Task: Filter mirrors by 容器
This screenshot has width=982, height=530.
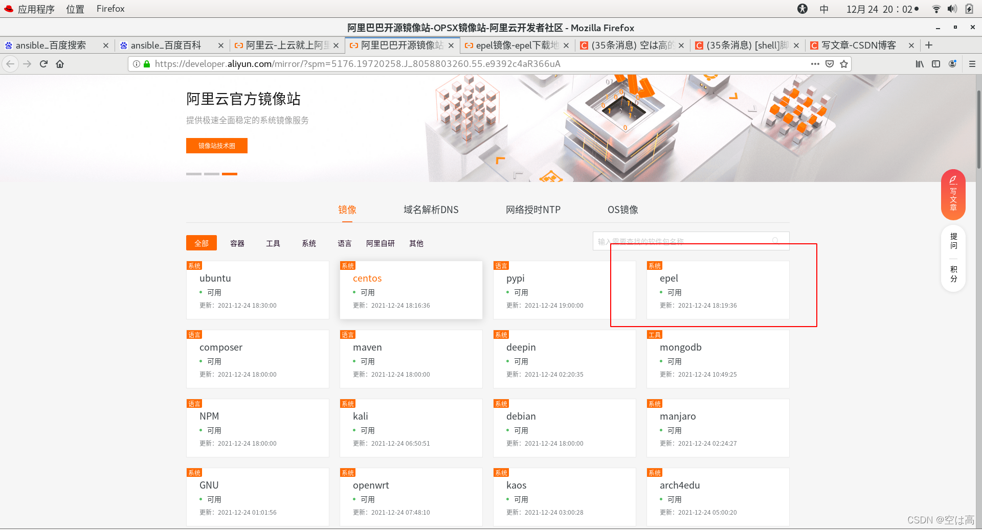Action: coord(237,243)
